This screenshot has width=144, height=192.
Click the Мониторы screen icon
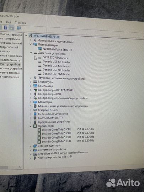[35, 102]
